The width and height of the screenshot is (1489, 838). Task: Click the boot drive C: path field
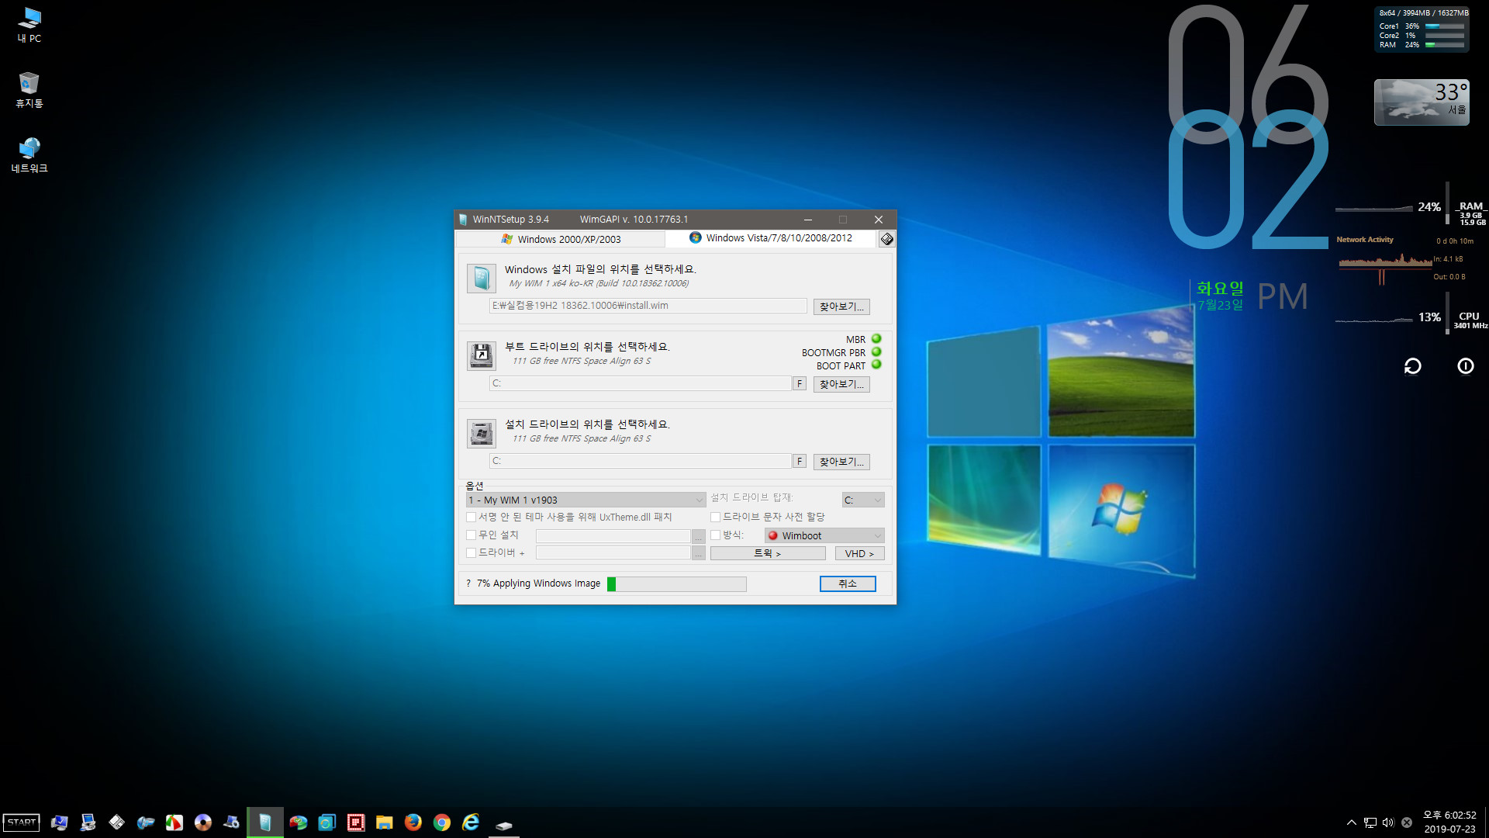(641, 383)
